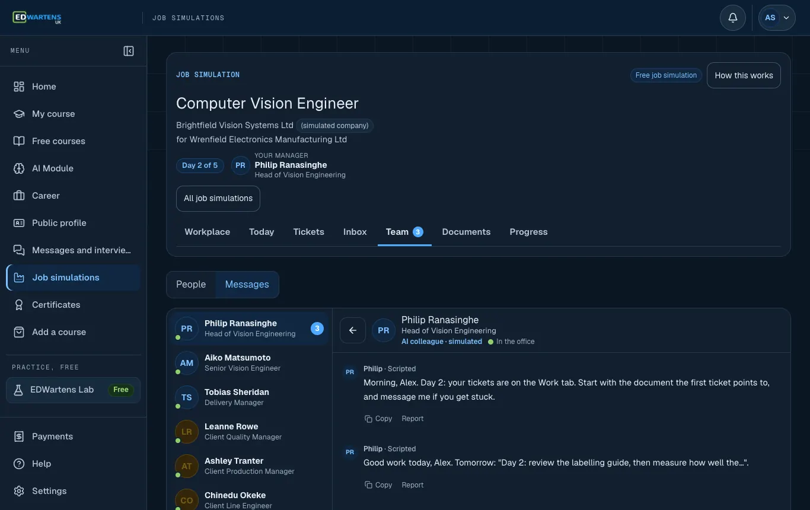The image size is (810, 510).
Task: Open the notifications bell
Action: pyautogui.click(x=733, y=18)
